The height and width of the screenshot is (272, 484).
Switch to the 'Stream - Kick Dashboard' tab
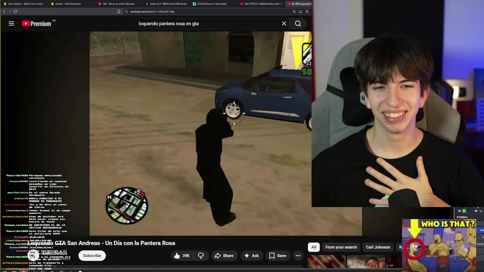pos(68,4)
